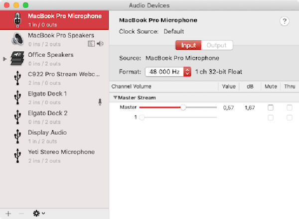The width and height of the screenshot is (299, 219).
Task: Select C922 Pro Stream Webcam device
Action: point(54,78)
